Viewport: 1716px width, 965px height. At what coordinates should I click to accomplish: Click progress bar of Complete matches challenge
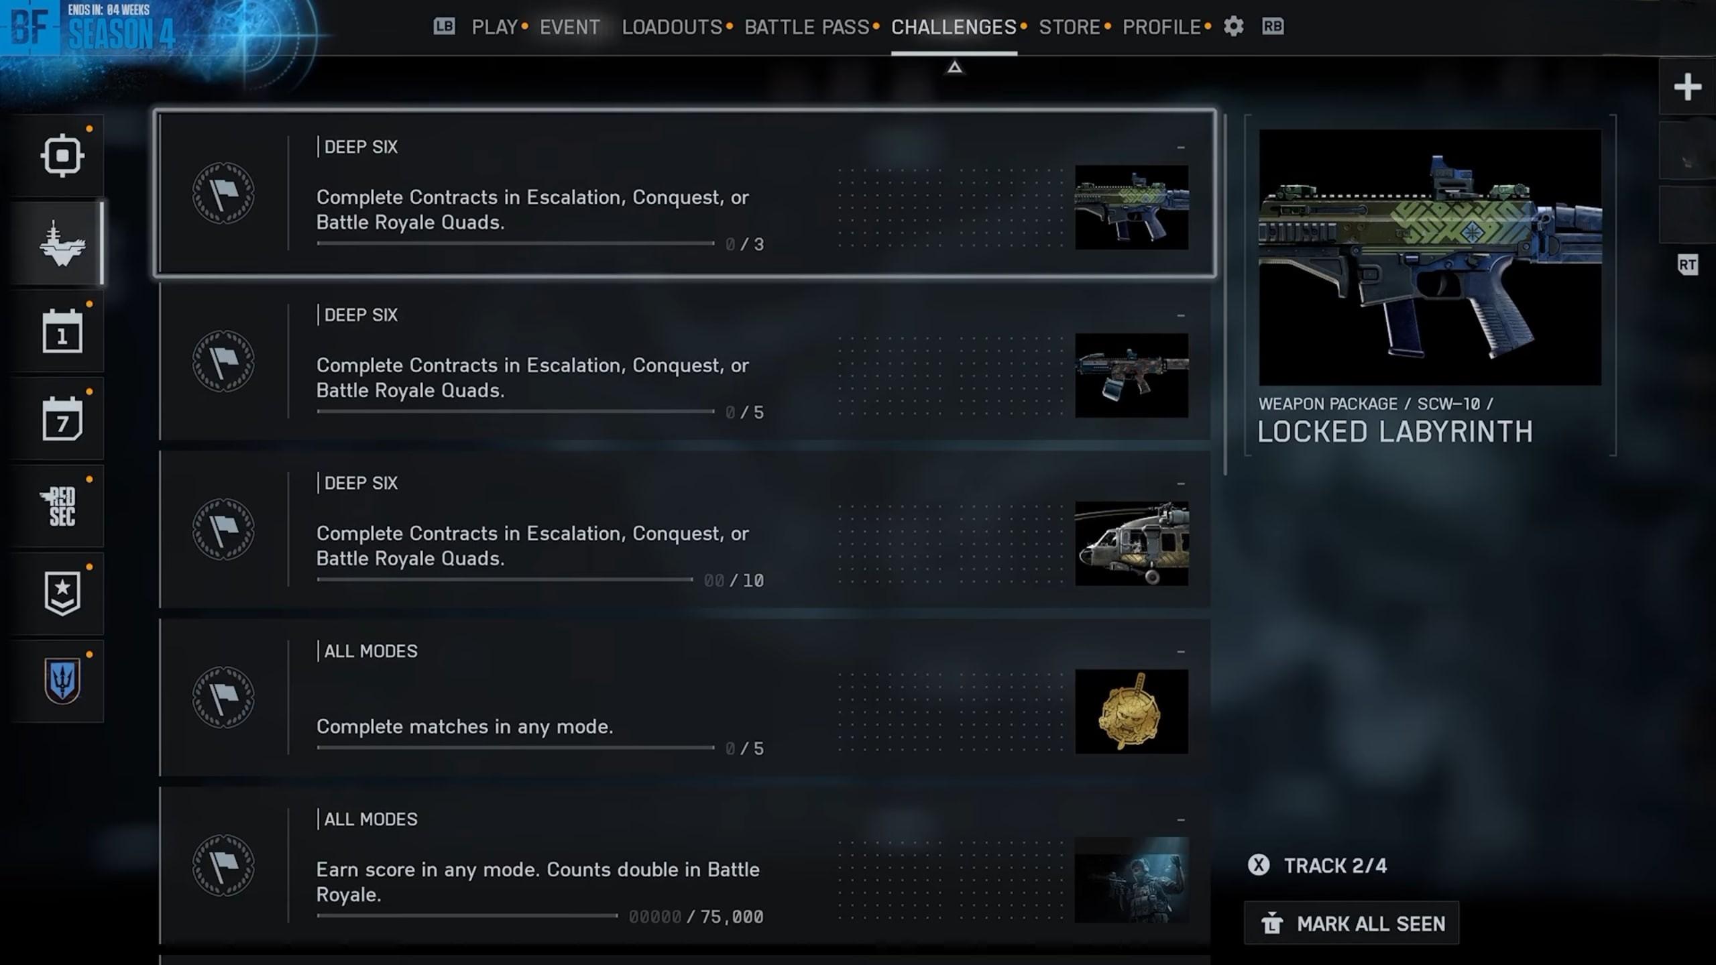click(515, 748)
